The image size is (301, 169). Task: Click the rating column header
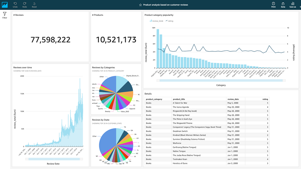tap(265, 99)
